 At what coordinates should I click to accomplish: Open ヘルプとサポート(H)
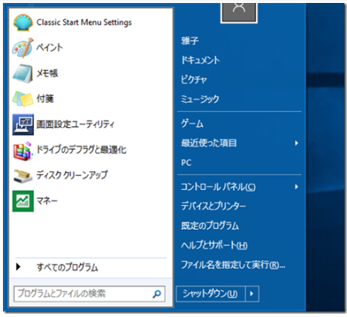tap(214, 245)
